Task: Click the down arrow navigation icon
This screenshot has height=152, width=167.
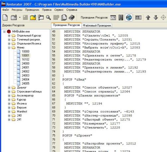Action: tap(156, 18)
